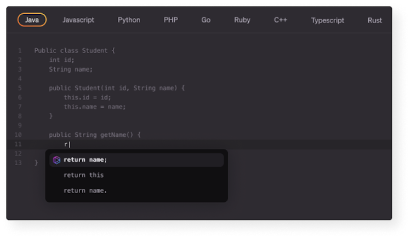
Task: Select the Typescript tab
Action: (x=327, y=20)
